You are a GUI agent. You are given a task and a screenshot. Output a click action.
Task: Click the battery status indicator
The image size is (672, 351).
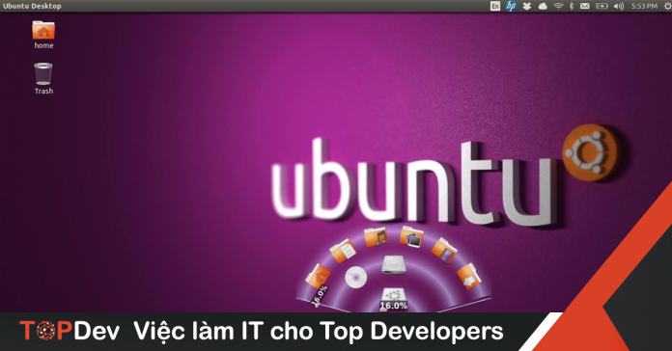[602, 6]
